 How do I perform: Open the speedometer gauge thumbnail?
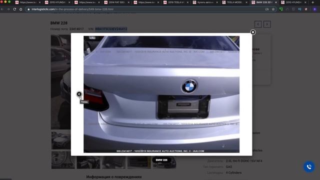point(63,160)
